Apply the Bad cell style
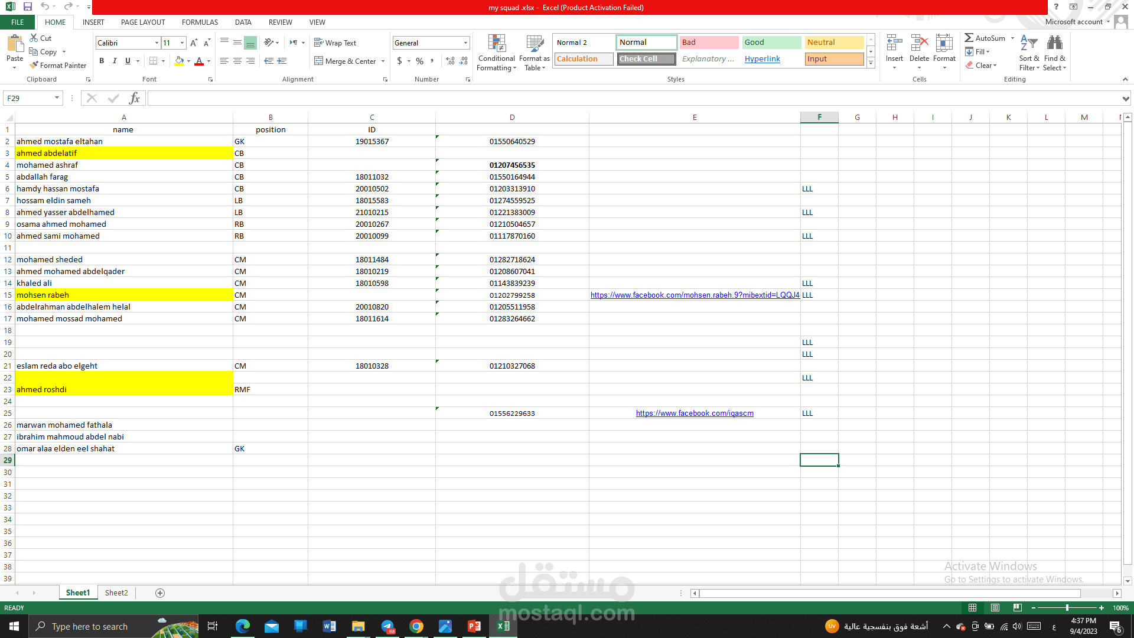Viewport: 1134px width, 638px height. click(x=709, y=43)
